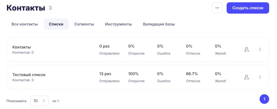The width and height of the screenshot is (277, 109).
Task: Open the Контакты list name
Action: [x=22, y=47]
